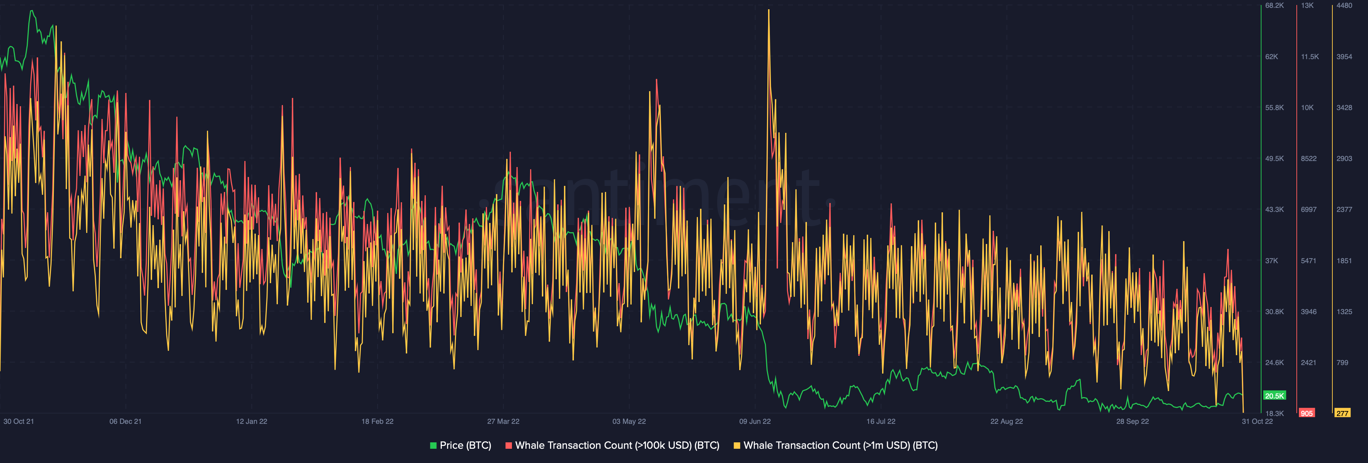This screenshot has height=463, width=1368.
Task: Click the 30 Oct 21 date label
Action: point(19,422)
